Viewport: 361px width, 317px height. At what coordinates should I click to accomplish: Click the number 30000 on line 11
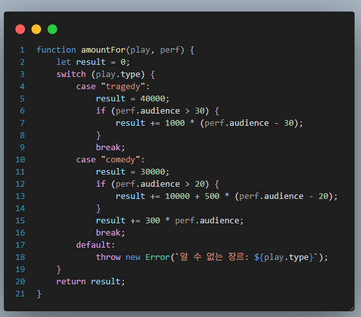(x=153, y=172)
